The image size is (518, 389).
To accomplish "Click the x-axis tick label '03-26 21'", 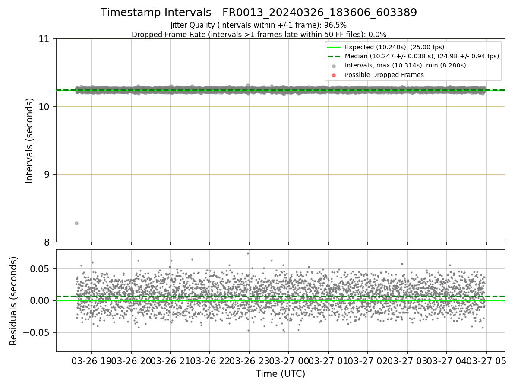I will [170, 361].
